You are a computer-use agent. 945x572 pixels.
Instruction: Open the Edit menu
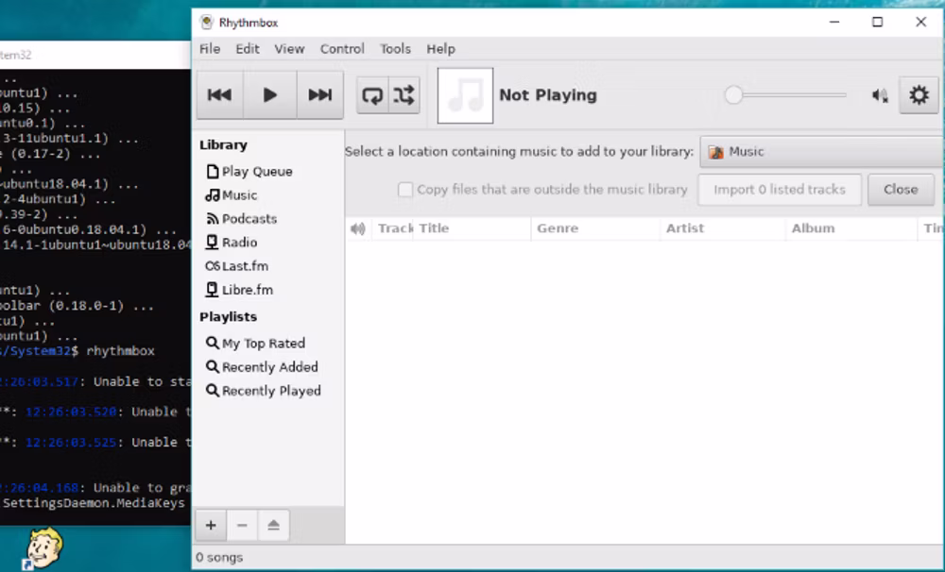(247, 49)
